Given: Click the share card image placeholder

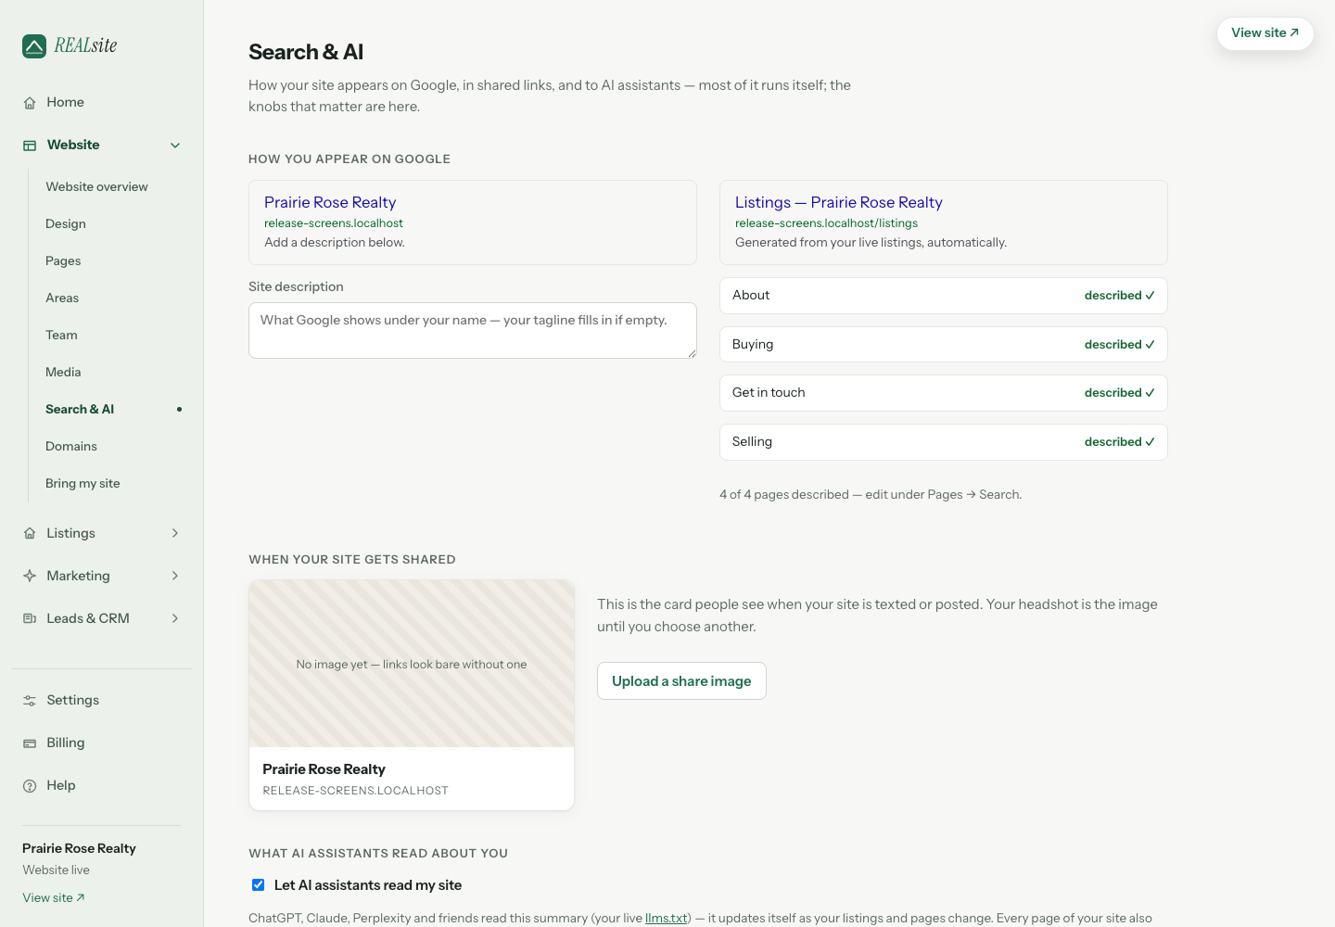Looking at the screenshot, I should click(412, 664).
